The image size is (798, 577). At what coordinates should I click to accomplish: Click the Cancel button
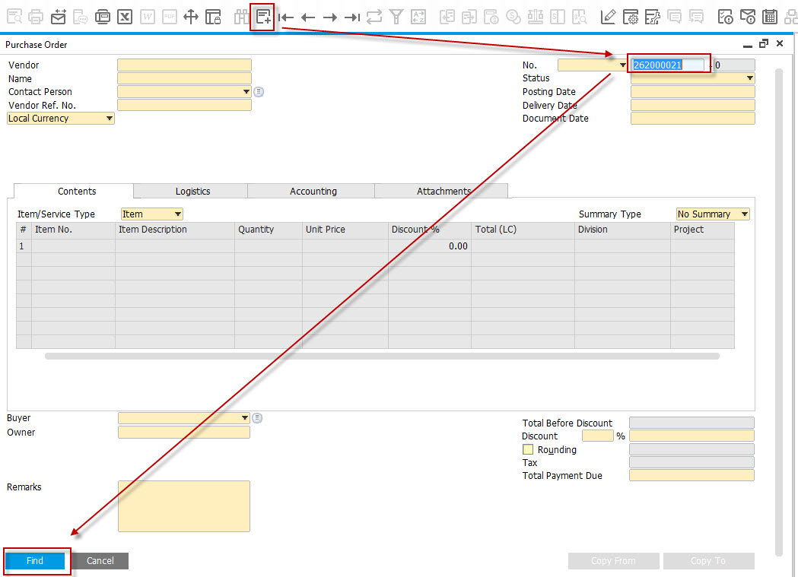pyautogui.click(x=100, y=561)
